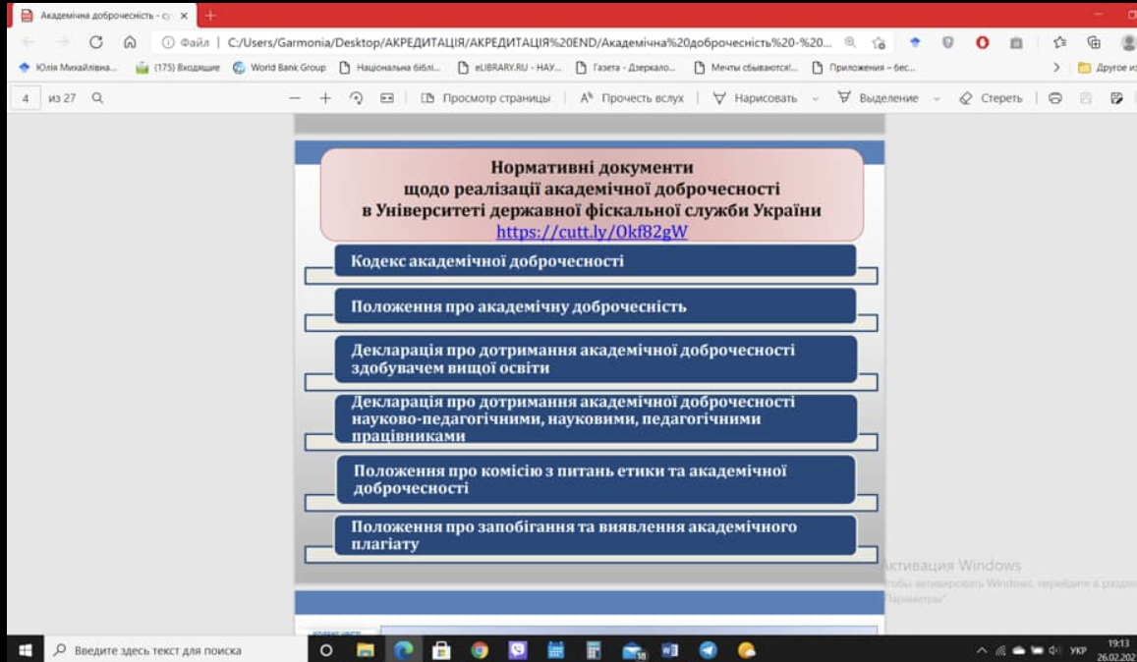The width and height of the screenshot is (1137, 662).
Task: Open Просмотр страницы view option
Action: tap(485, 98)
